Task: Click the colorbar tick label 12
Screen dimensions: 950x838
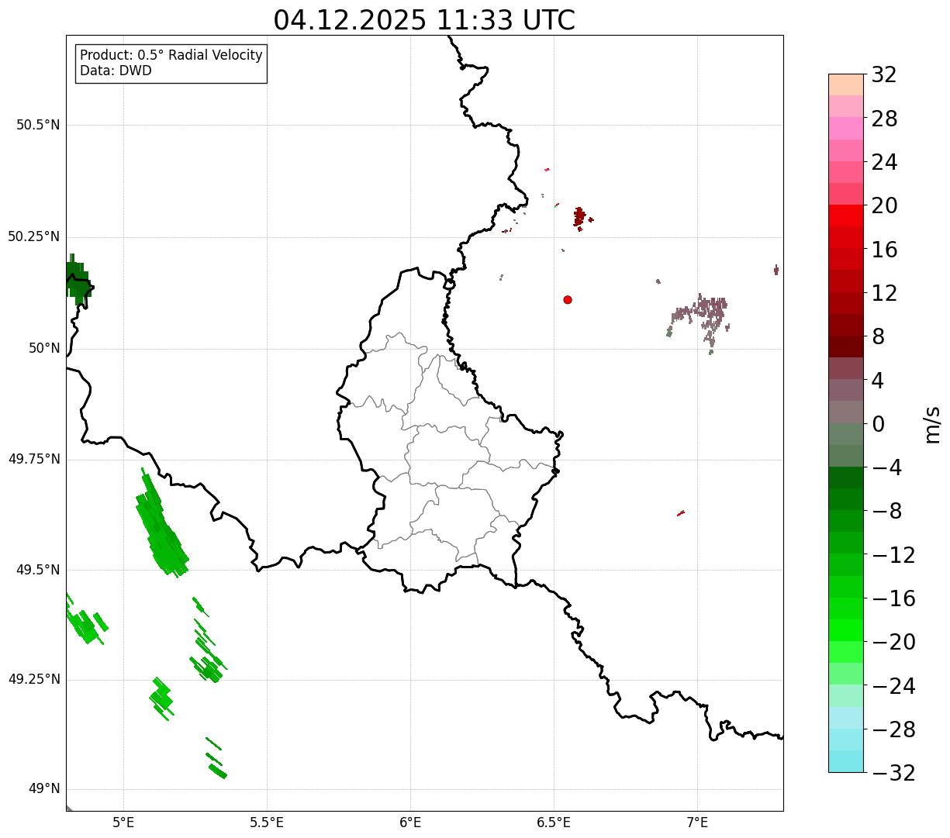Action: pyautogui.click(x=884, y=293)
